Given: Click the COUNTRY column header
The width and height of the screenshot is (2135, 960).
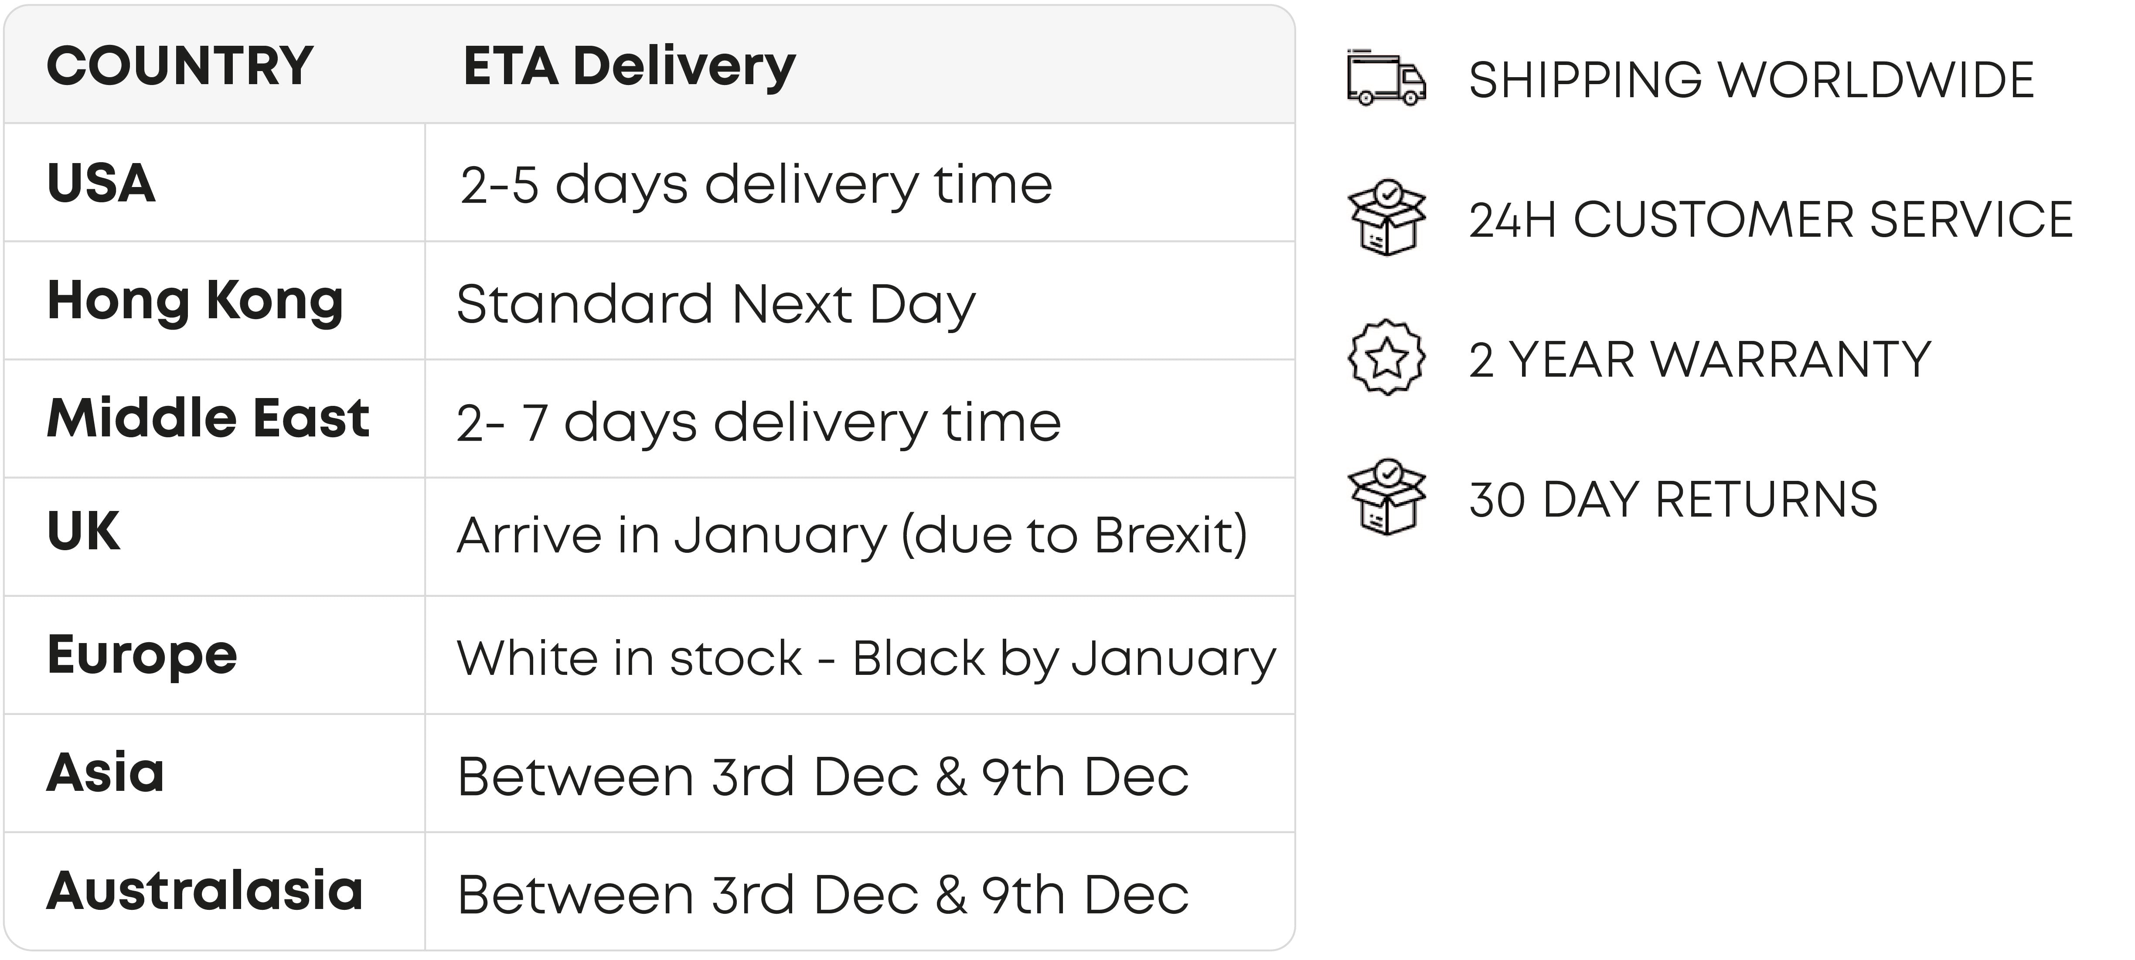Looking at the screenshot, I should tap(180, 66).
